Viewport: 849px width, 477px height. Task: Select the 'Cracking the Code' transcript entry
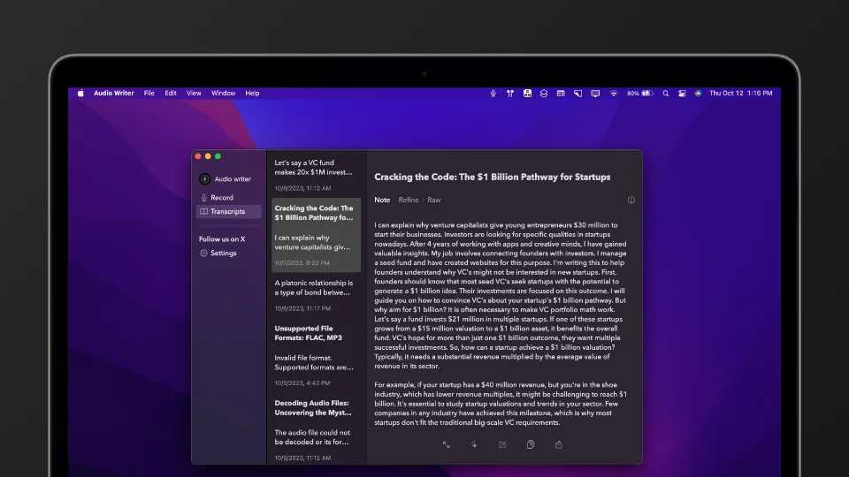316,235
